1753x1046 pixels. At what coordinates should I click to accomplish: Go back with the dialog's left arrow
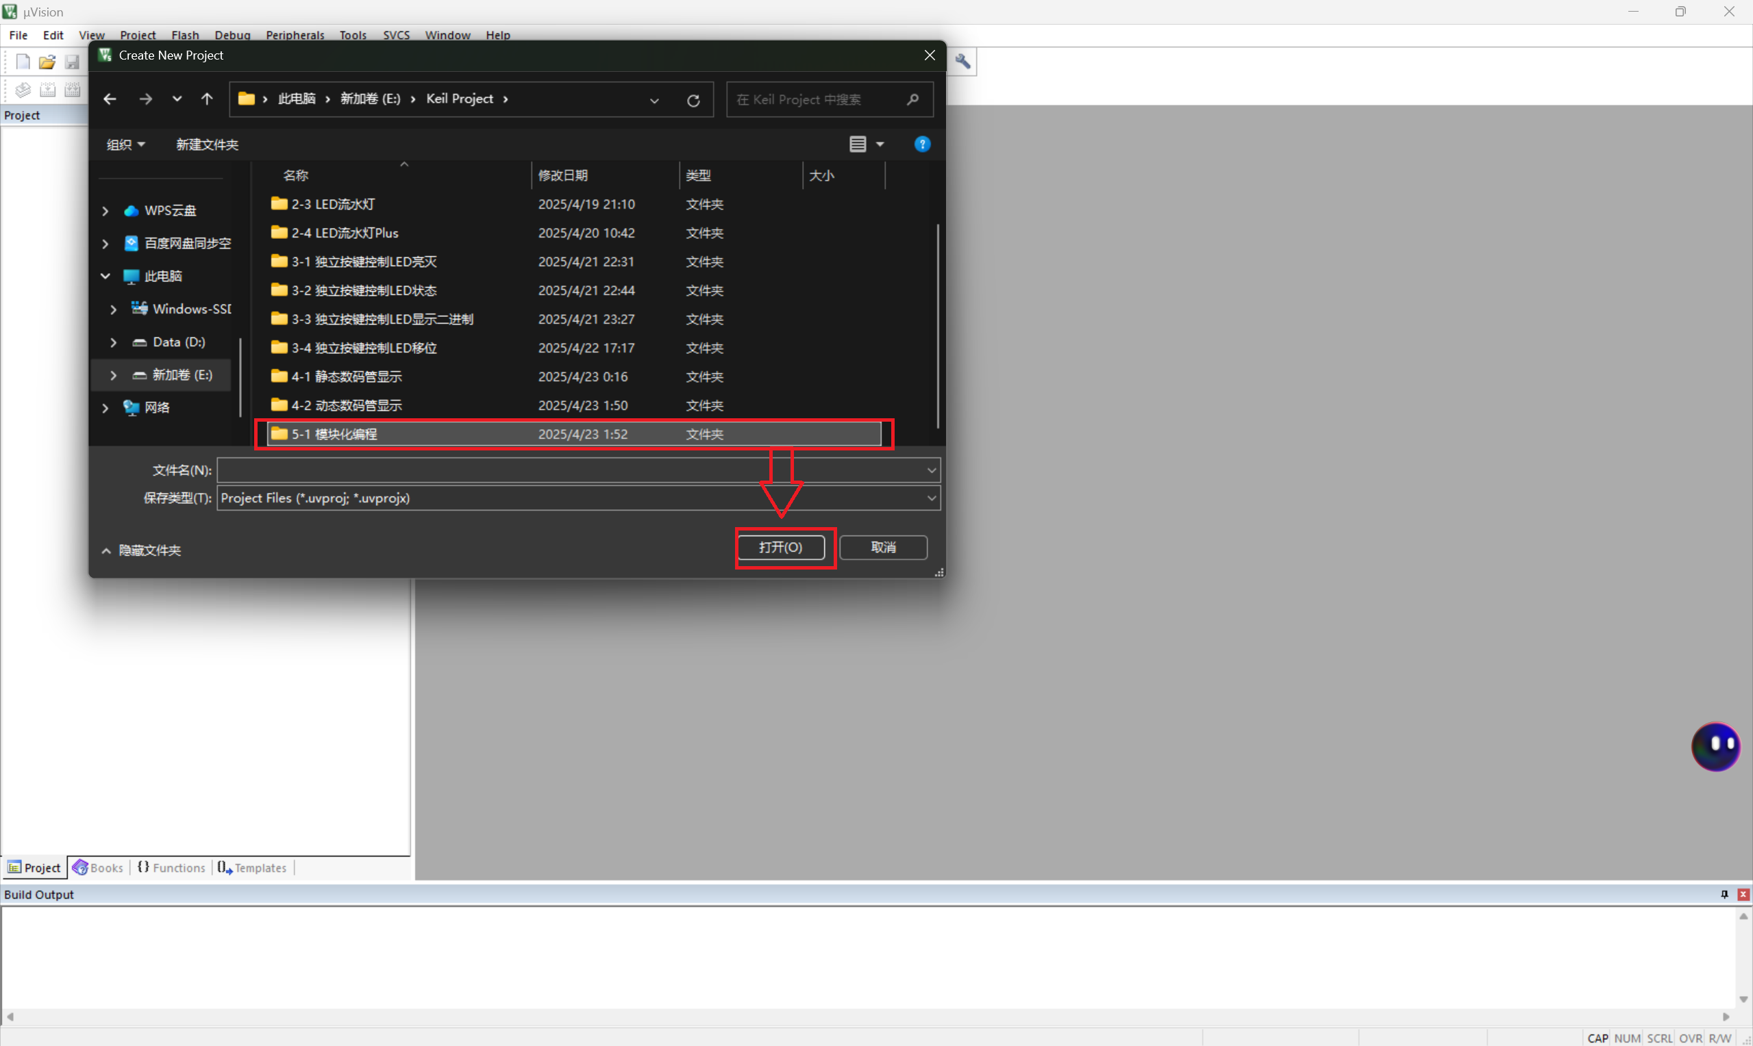110,99
